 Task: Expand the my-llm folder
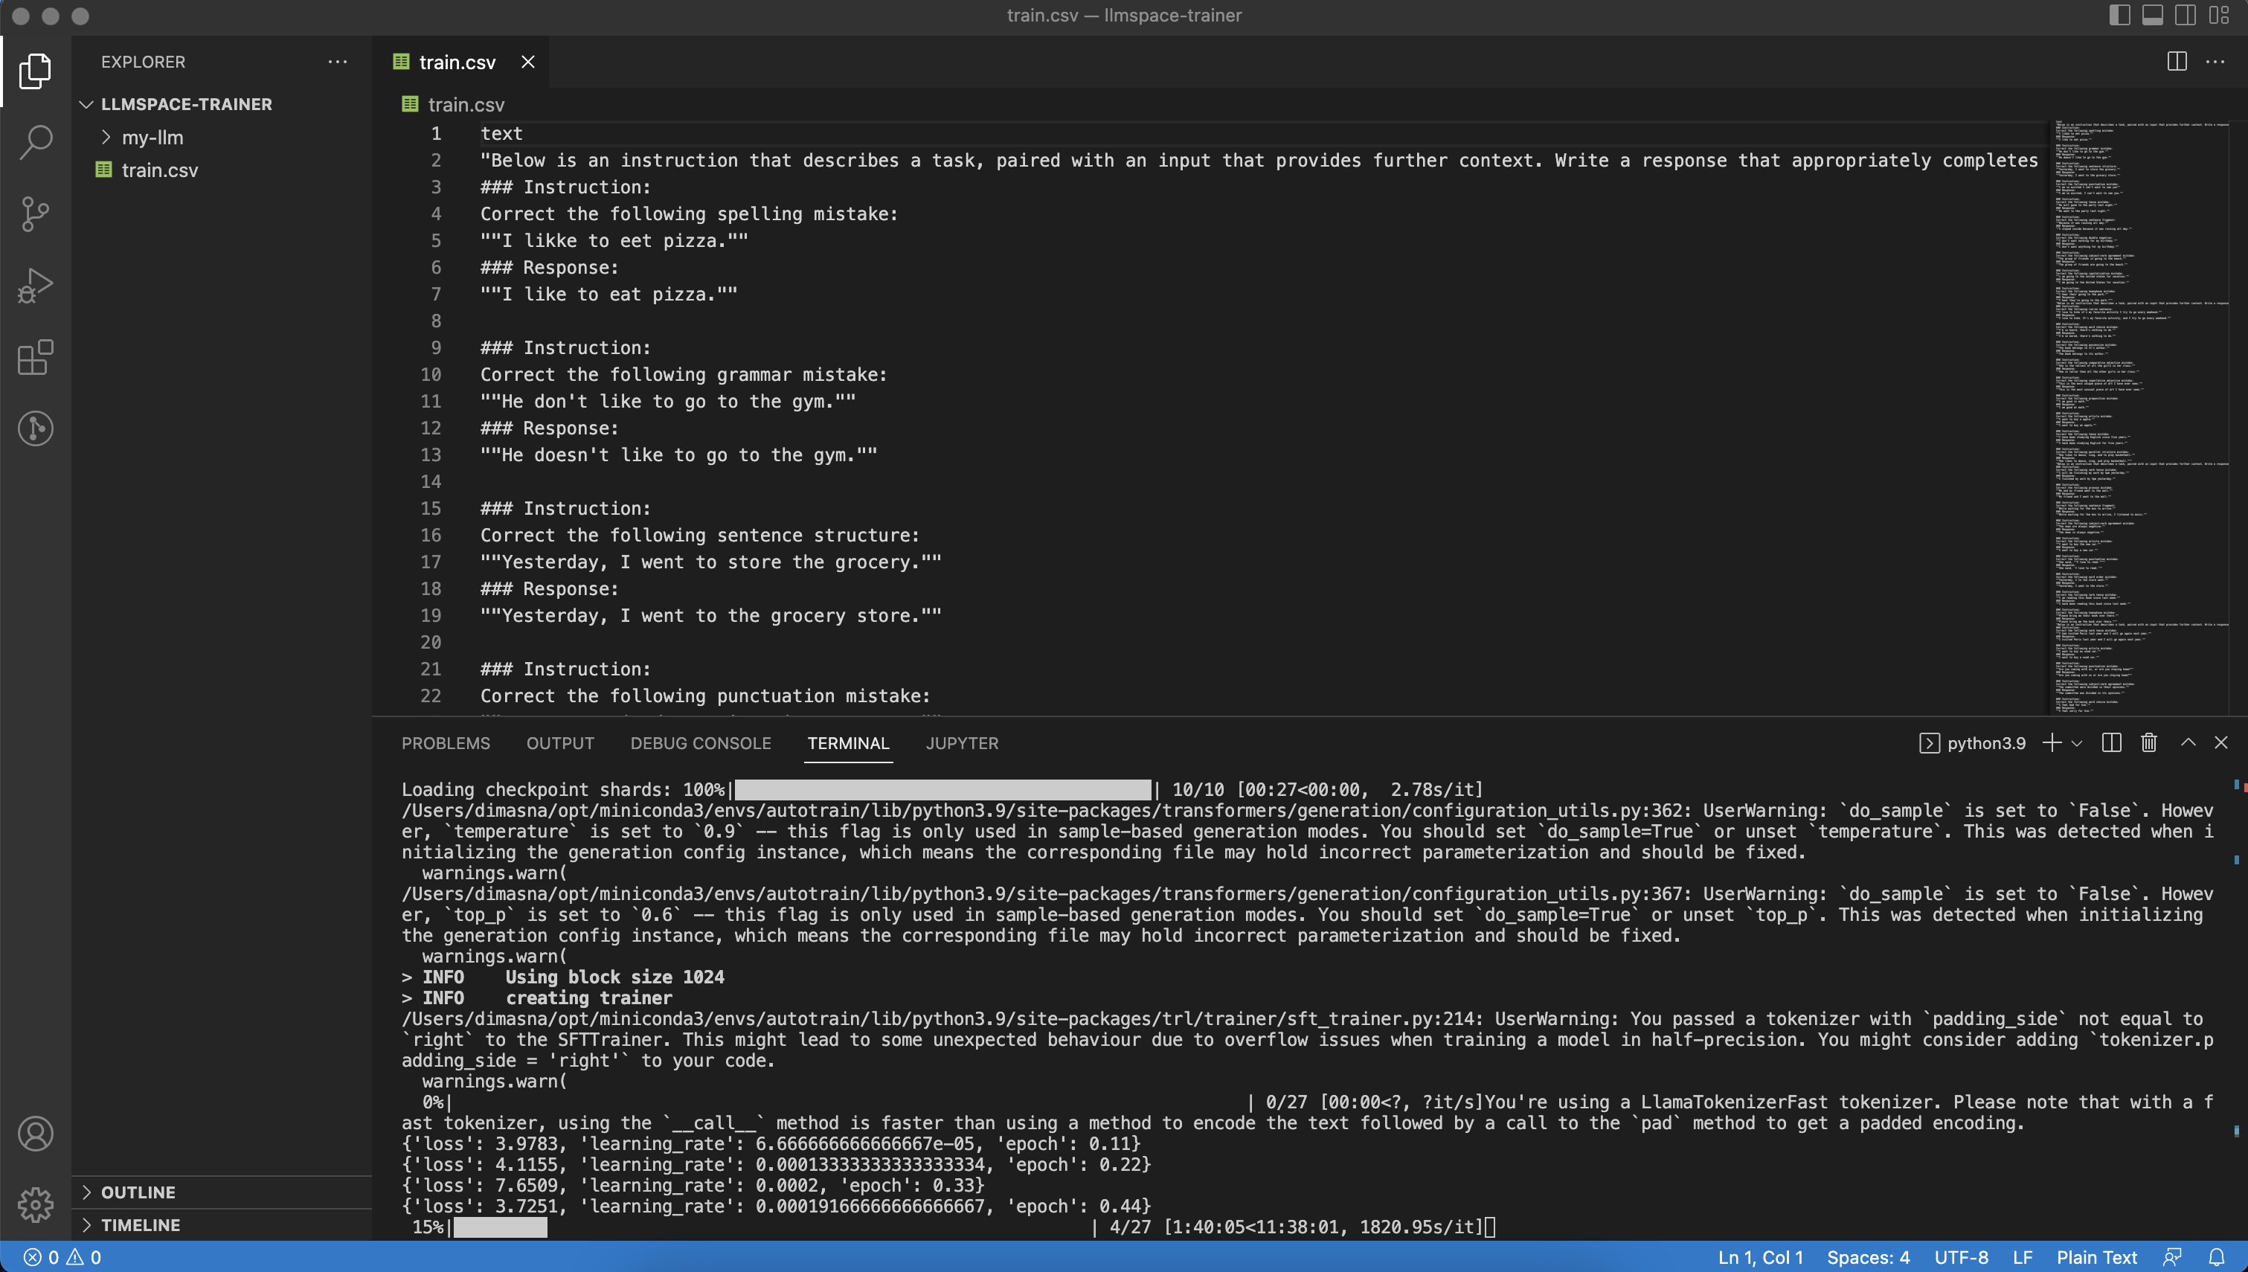pos(152,137)
